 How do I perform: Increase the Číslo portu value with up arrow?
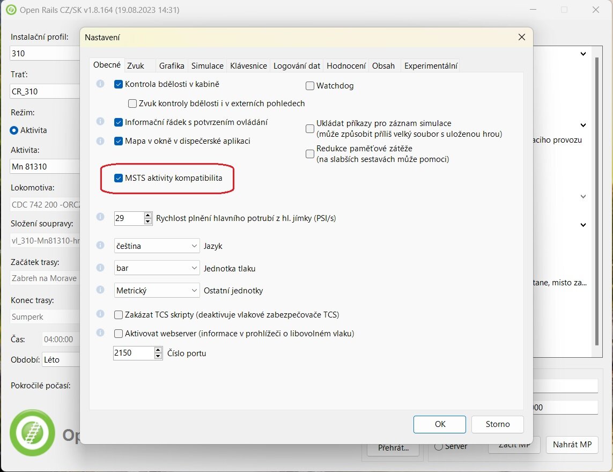click(158, 350)
